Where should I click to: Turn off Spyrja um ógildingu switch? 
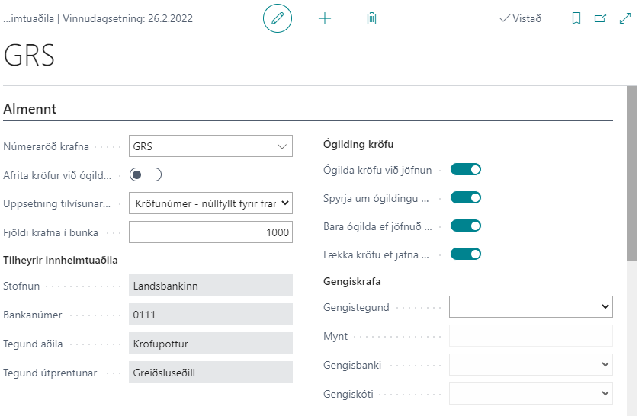[x=466, y=197]
